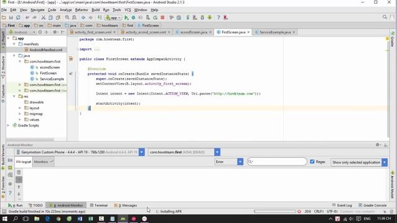Image resolution: width=397 pixels, height=223 pixels.
Task: Click the scroll from source target icon
Action: pyautogui.click(x=40, y=32)
